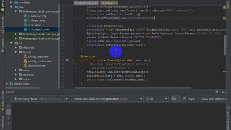The image size is (231, 130).
Task: Toggle fold marker beside onCreateOptionsMenu declaration
Action: (73, 60)
